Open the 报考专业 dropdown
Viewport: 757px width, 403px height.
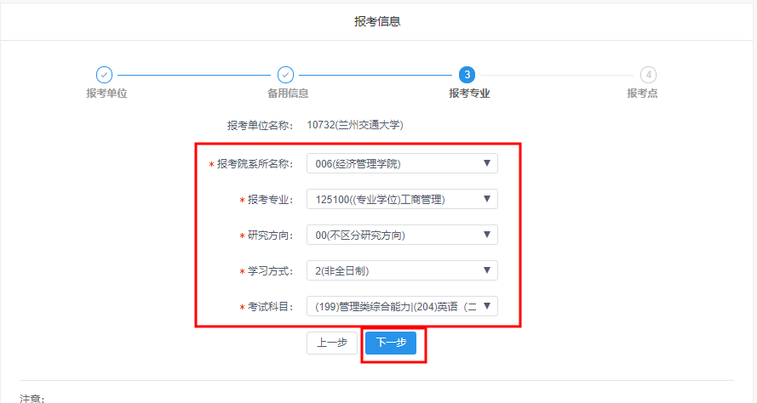402,199
